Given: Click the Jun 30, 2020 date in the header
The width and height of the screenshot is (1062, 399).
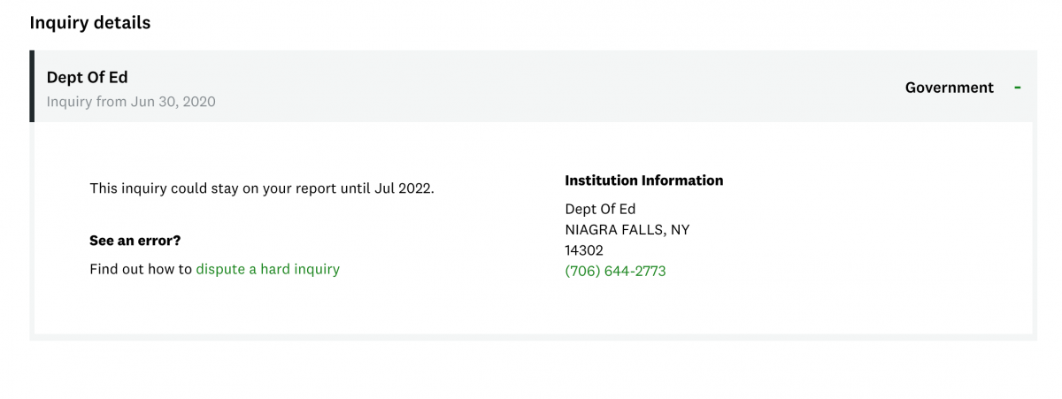Looking at the screenshot, I should (x=175, y=102).
